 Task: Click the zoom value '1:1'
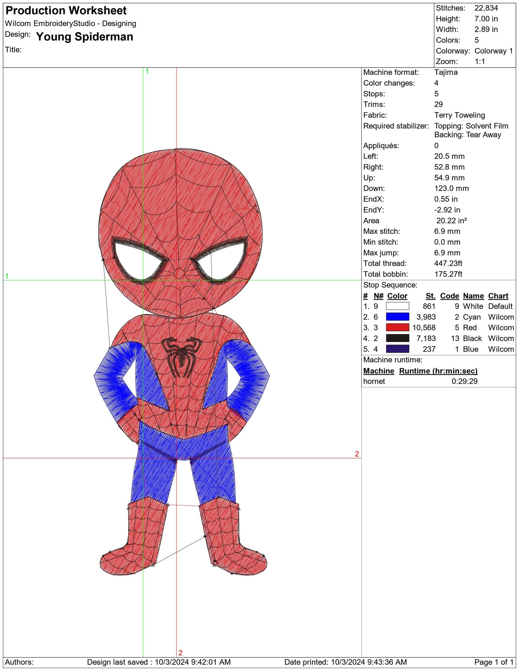(480, 61)
